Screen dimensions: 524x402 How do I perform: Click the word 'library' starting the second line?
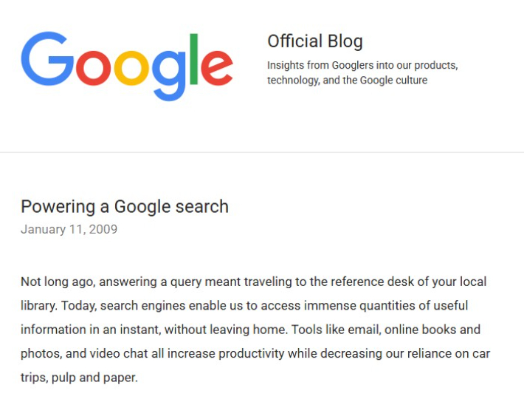coord(38,306)
